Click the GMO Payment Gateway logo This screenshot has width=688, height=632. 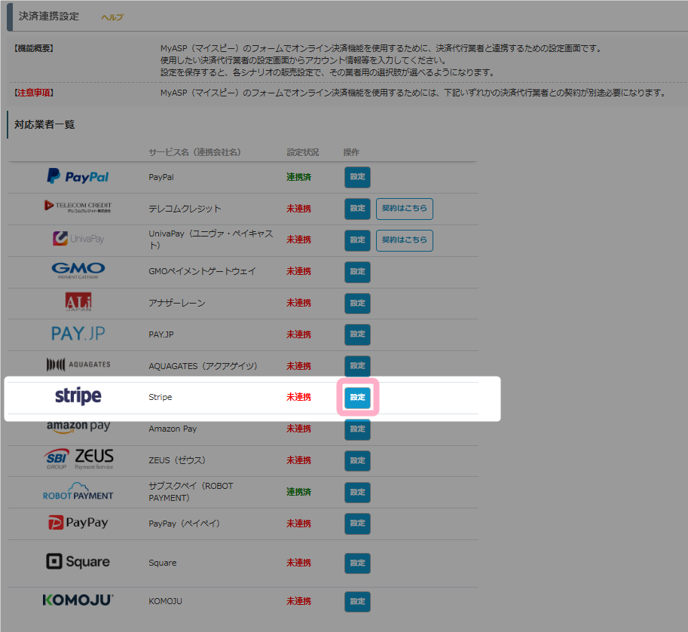[78, 270]
